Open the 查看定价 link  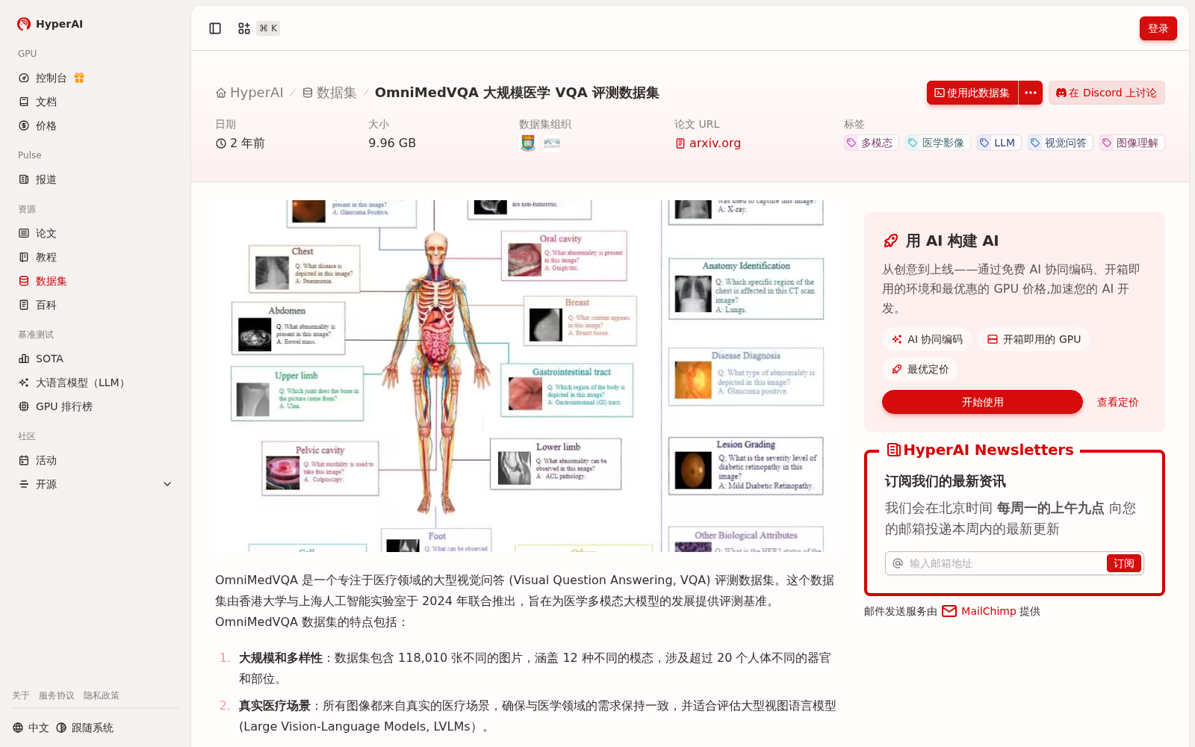click(x=1117, y=402)
